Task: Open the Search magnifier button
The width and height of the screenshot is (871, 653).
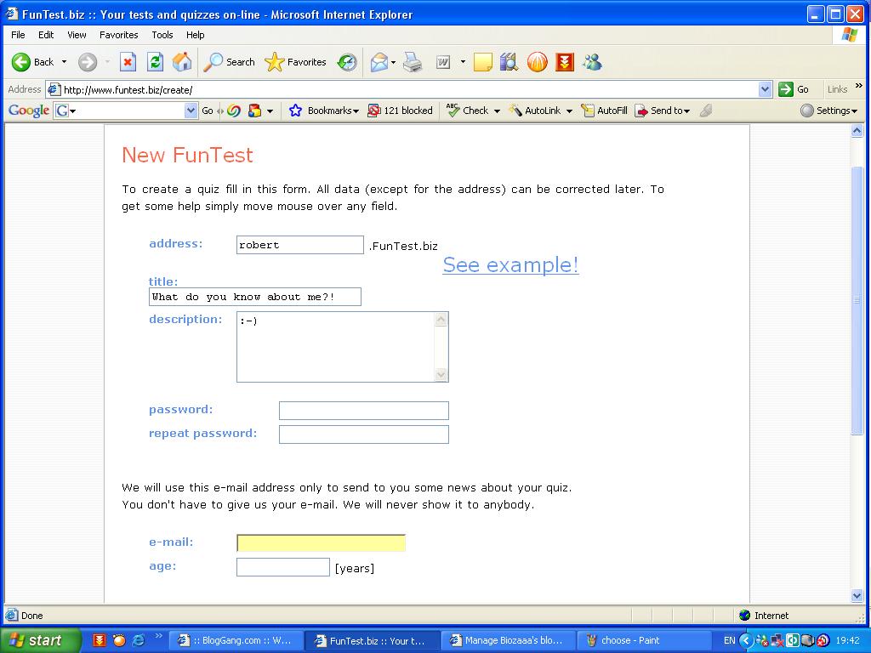Action: point(229,62)
